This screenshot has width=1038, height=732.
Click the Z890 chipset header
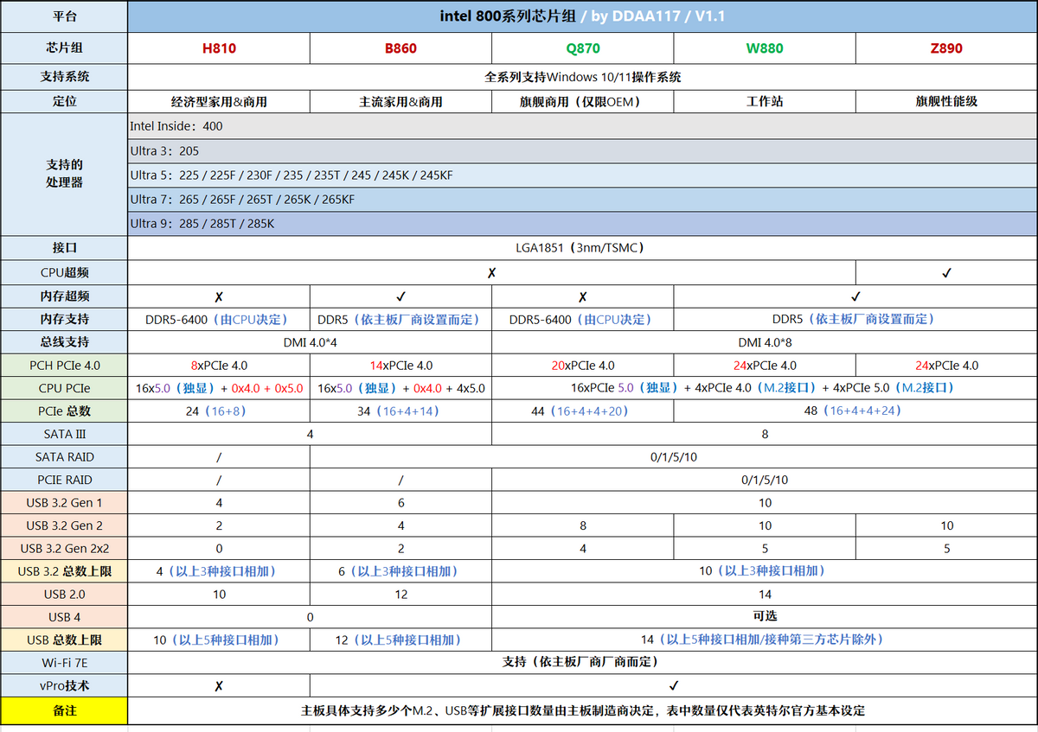click(946, 48)
